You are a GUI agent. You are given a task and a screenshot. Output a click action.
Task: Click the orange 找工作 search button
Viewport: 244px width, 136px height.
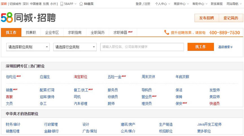(201, 47)
